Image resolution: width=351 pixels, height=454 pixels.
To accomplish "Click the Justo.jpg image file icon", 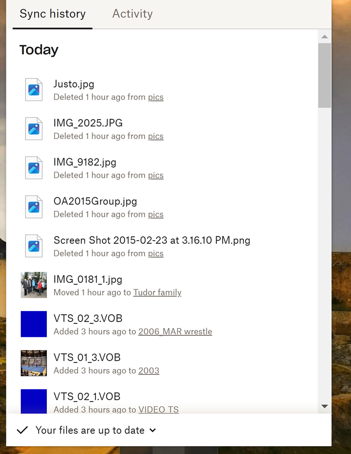I will coord(34,90).
